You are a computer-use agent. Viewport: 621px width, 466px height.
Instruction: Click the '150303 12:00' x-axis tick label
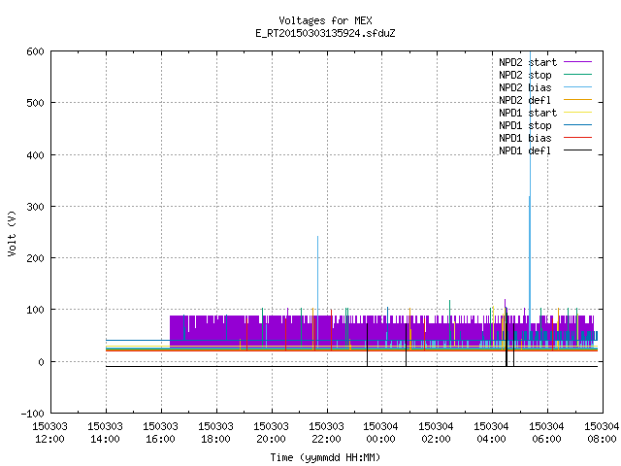pos(49,432)
